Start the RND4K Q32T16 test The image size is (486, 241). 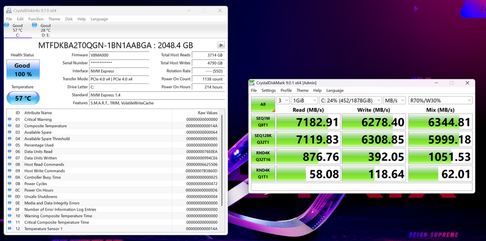263,156
